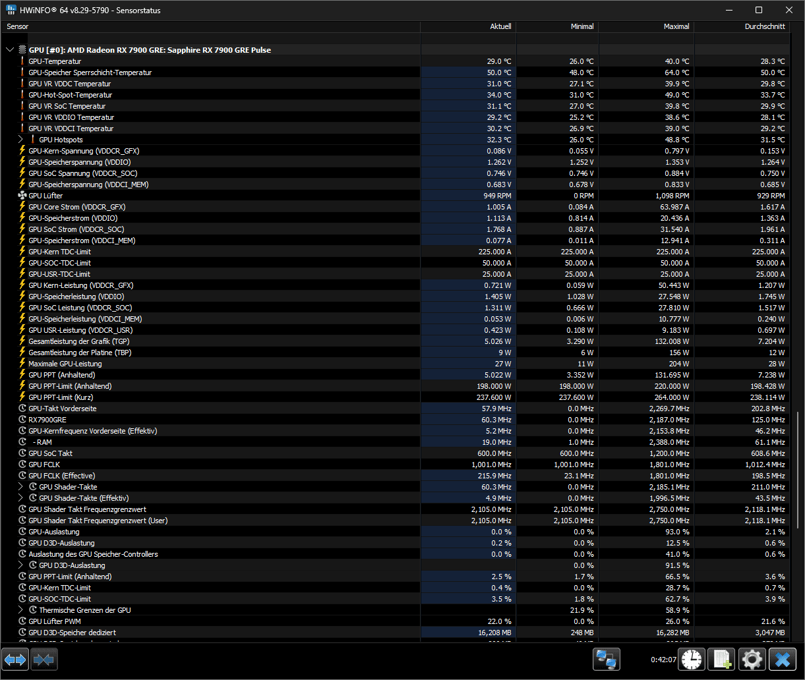Viewport: 805px width, 680px height.
Task: Click the GPU chip icon beside GPU [#0]
Action: click(x=22, y=50)
